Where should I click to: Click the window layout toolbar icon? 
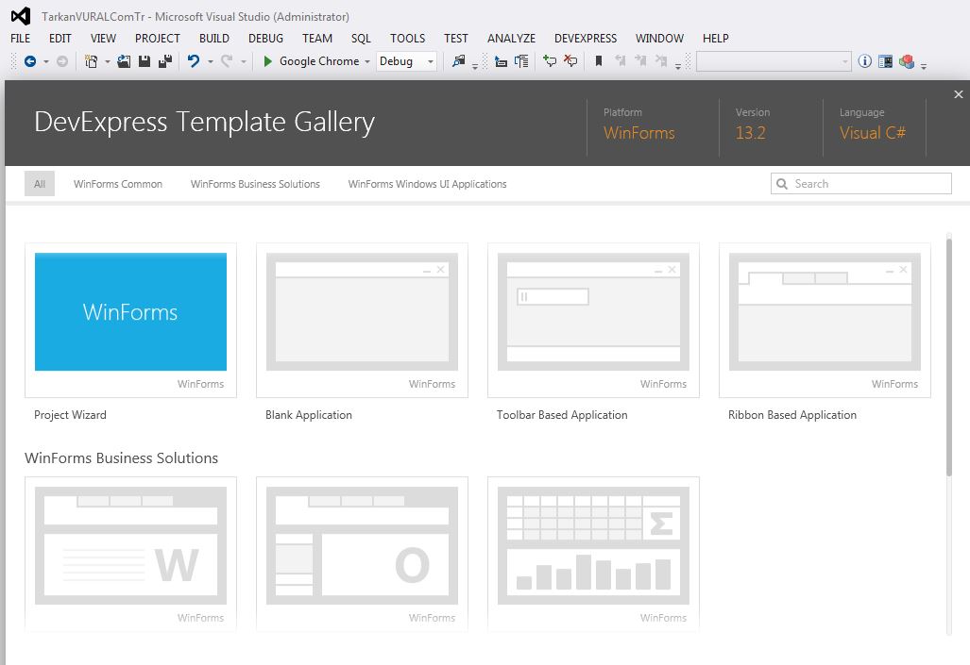point(885,61)
